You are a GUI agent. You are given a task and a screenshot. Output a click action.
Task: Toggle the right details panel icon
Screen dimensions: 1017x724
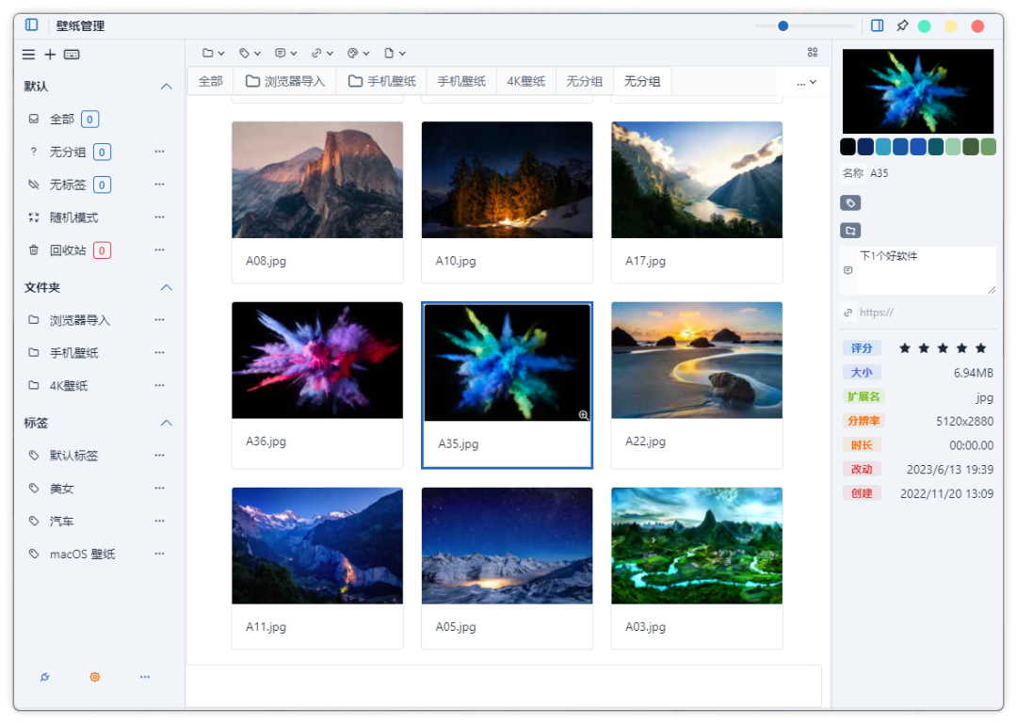point(877,26)
